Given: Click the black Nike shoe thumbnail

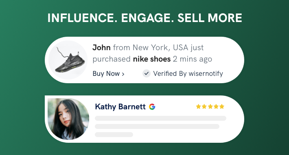Looking at the screenshot, I should [x=68, y=60].
